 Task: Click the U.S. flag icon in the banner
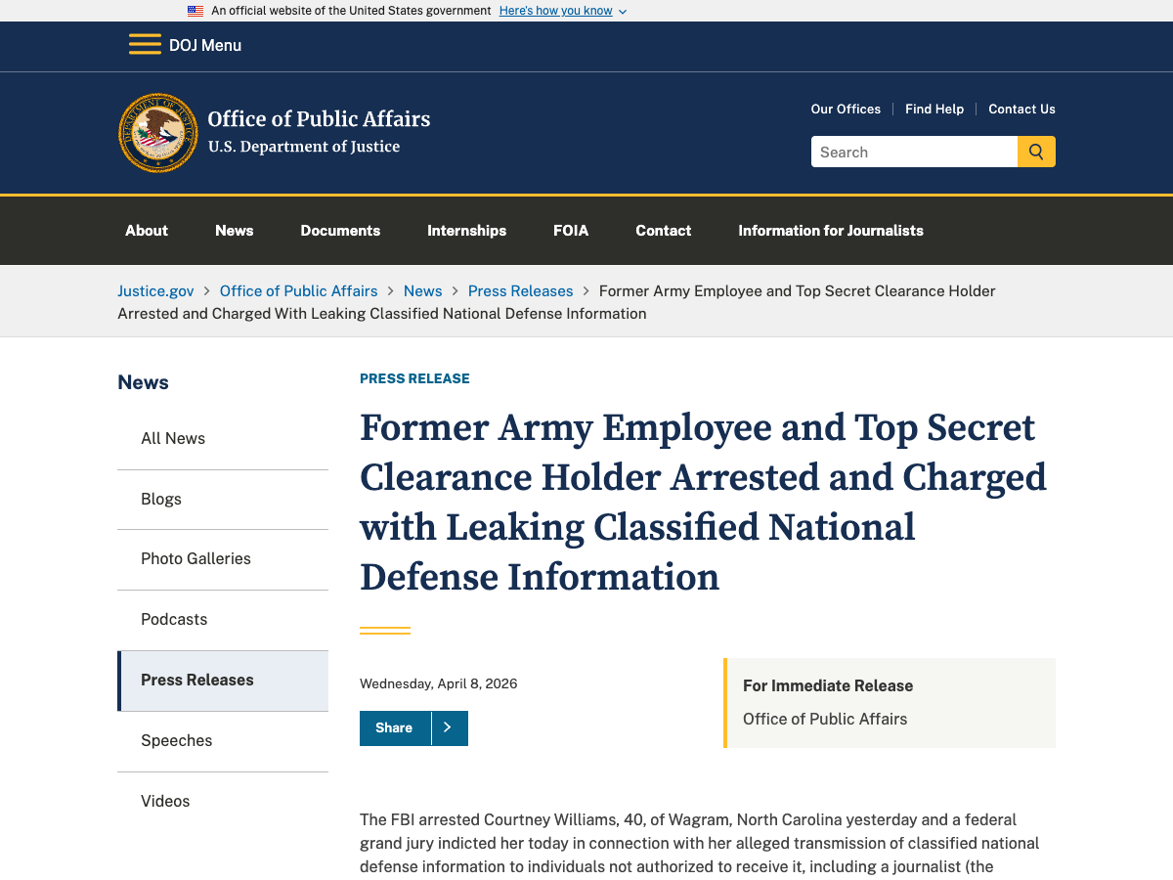pos(195,10)
